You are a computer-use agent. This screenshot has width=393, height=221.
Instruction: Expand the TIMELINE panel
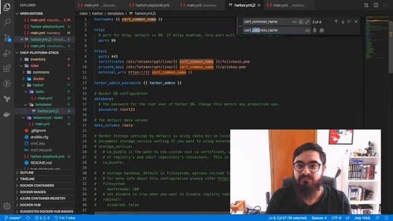45,179
